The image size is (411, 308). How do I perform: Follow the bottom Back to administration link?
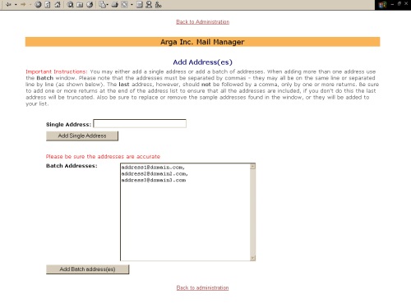[x=202, y=287]
